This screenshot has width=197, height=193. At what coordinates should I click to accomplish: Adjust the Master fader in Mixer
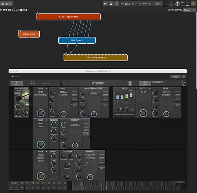coord(131,95)
